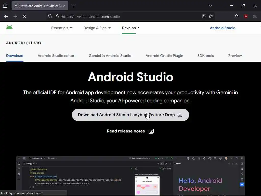The width and height of the screenshot is (261, 196).
Task: Click the 'Looking up www.gstatic.com...' status text
Action: click(22, 193)
